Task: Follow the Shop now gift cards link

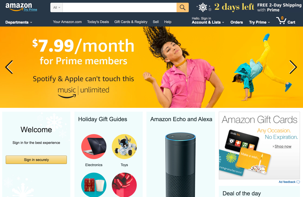Action: 283,146
